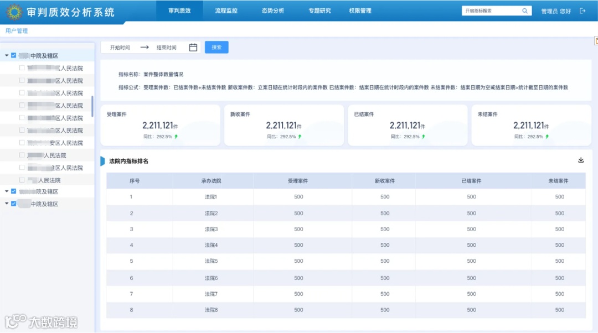
Task: Click the 承办法院 column header
Action: (x=212, y=181)
